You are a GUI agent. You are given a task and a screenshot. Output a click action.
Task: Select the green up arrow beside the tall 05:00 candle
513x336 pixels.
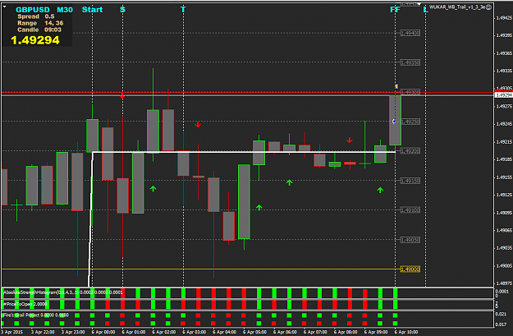click(259, 207)
